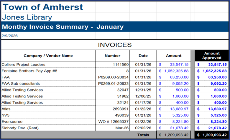Screen dimensions: 230x140
Task: Click the Town of Amherst title
Action: pyautogui.click(x=42, y=7)
